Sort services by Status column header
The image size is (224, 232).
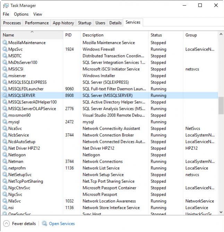point(166,35)
